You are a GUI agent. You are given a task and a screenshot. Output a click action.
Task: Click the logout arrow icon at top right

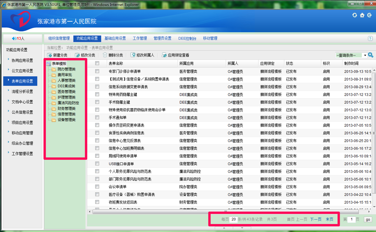pos(369,15)
